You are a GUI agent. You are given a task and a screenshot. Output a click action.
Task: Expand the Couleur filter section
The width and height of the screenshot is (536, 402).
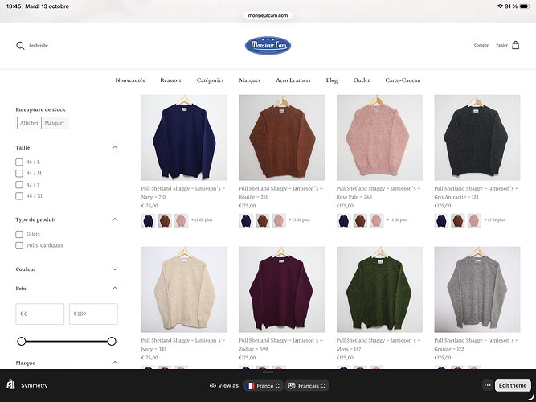115,269
